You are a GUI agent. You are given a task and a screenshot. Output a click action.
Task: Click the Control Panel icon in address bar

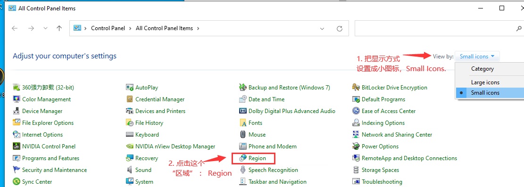pyautogui.click(x=77, y=28)
